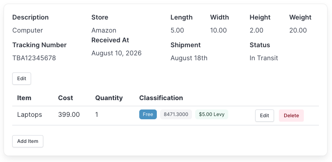Click the $5.00 Levy badge
Image resolution: width=332 pixels, height=162 pixels.
coord(212,114)
